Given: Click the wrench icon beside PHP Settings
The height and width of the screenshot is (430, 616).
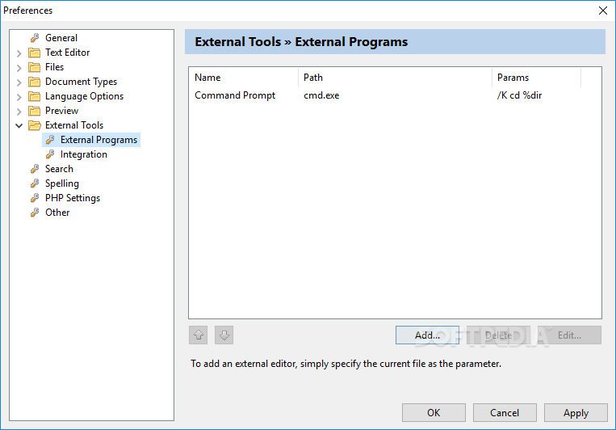Looking at the screenshot, I should tap(35, 198).
